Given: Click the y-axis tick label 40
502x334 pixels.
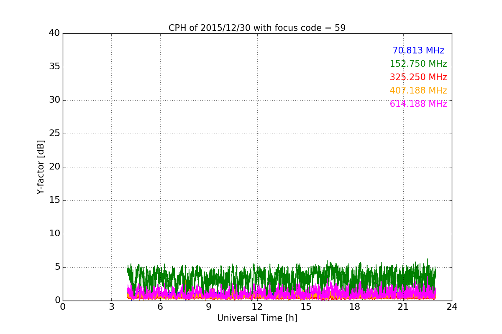Looking at the screenshot, I should (x=54, y=33).
